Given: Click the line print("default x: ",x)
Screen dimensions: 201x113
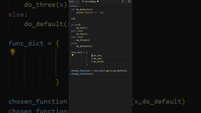Looking at the screenshot, I should coord(90,13).
